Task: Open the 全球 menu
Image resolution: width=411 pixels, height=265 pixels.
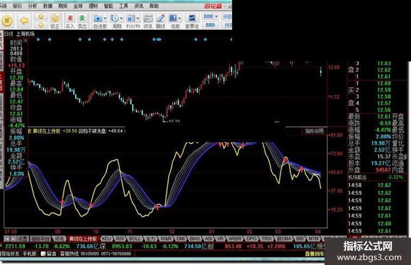Action: pos(78,6)
